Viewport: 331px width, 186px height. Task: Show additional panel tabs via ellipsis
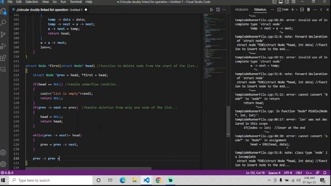pyautogui.click(x=273, y=10)
